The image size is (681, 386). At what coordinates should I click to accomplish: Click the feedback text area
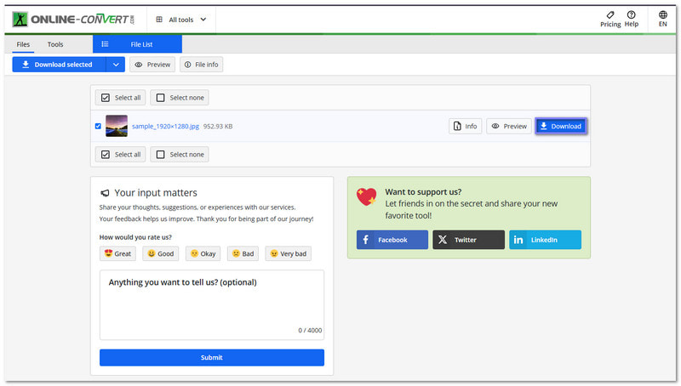(x=211, y=306)
